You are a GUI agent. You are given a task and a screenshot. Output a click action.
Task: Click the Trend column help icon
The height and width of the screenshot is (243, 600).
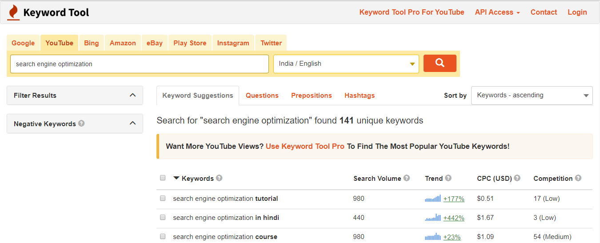(448, 178)
